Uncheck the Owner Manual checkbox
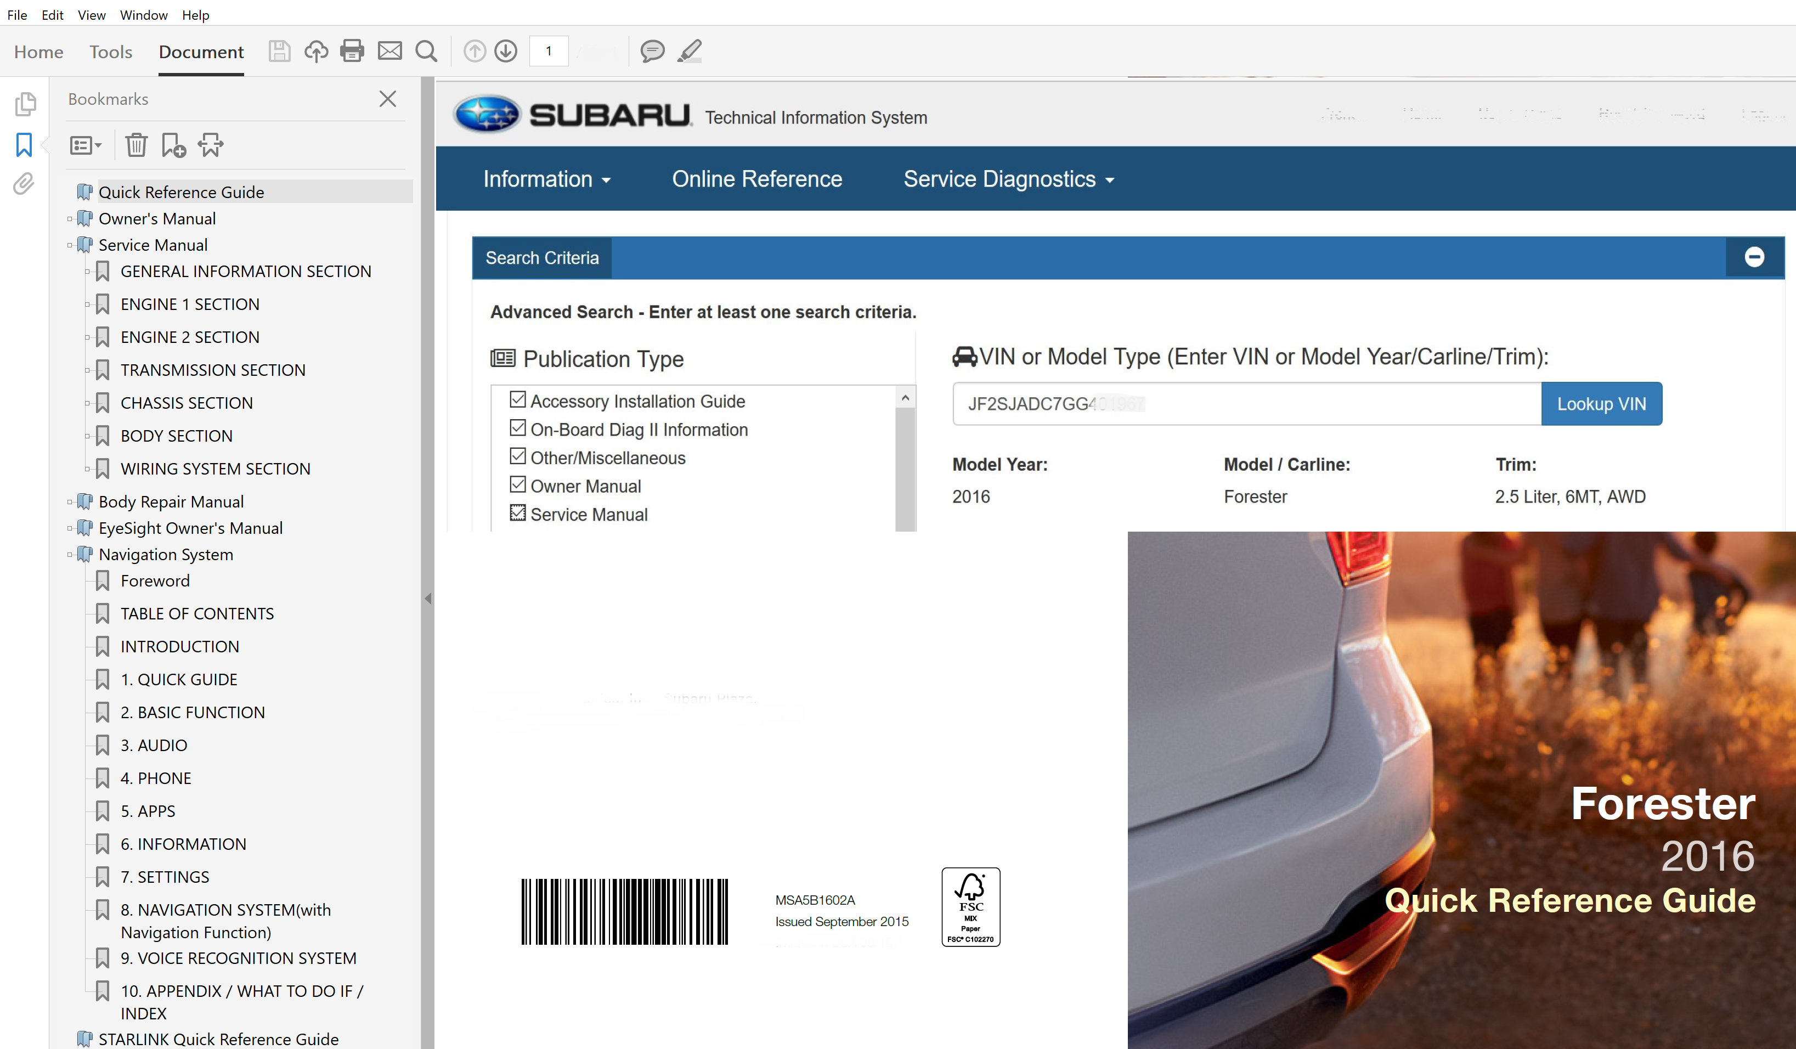This screenshot has width=1796, height=1049. pos(517,484)
